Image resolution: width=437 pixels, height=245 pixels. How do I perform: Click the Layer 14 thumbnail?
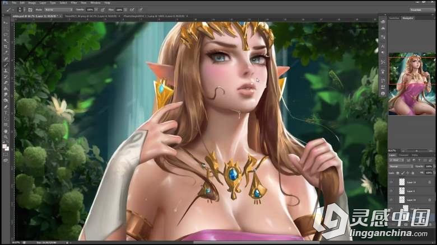(x=402, y=182)
